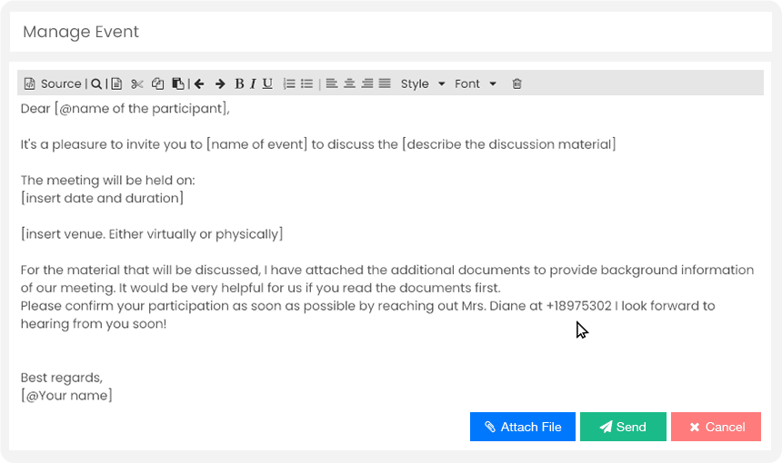Copy selection with the copy icon

click(x=157, y=84)
